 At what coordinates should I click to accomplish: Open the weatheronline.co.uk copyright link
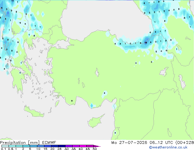tap(168, 147)
